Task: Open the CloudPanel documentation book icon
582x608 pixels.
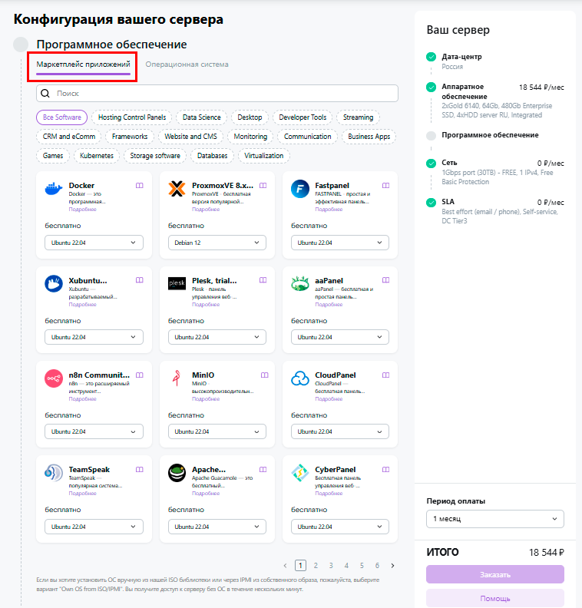Action: coord(385,375)
